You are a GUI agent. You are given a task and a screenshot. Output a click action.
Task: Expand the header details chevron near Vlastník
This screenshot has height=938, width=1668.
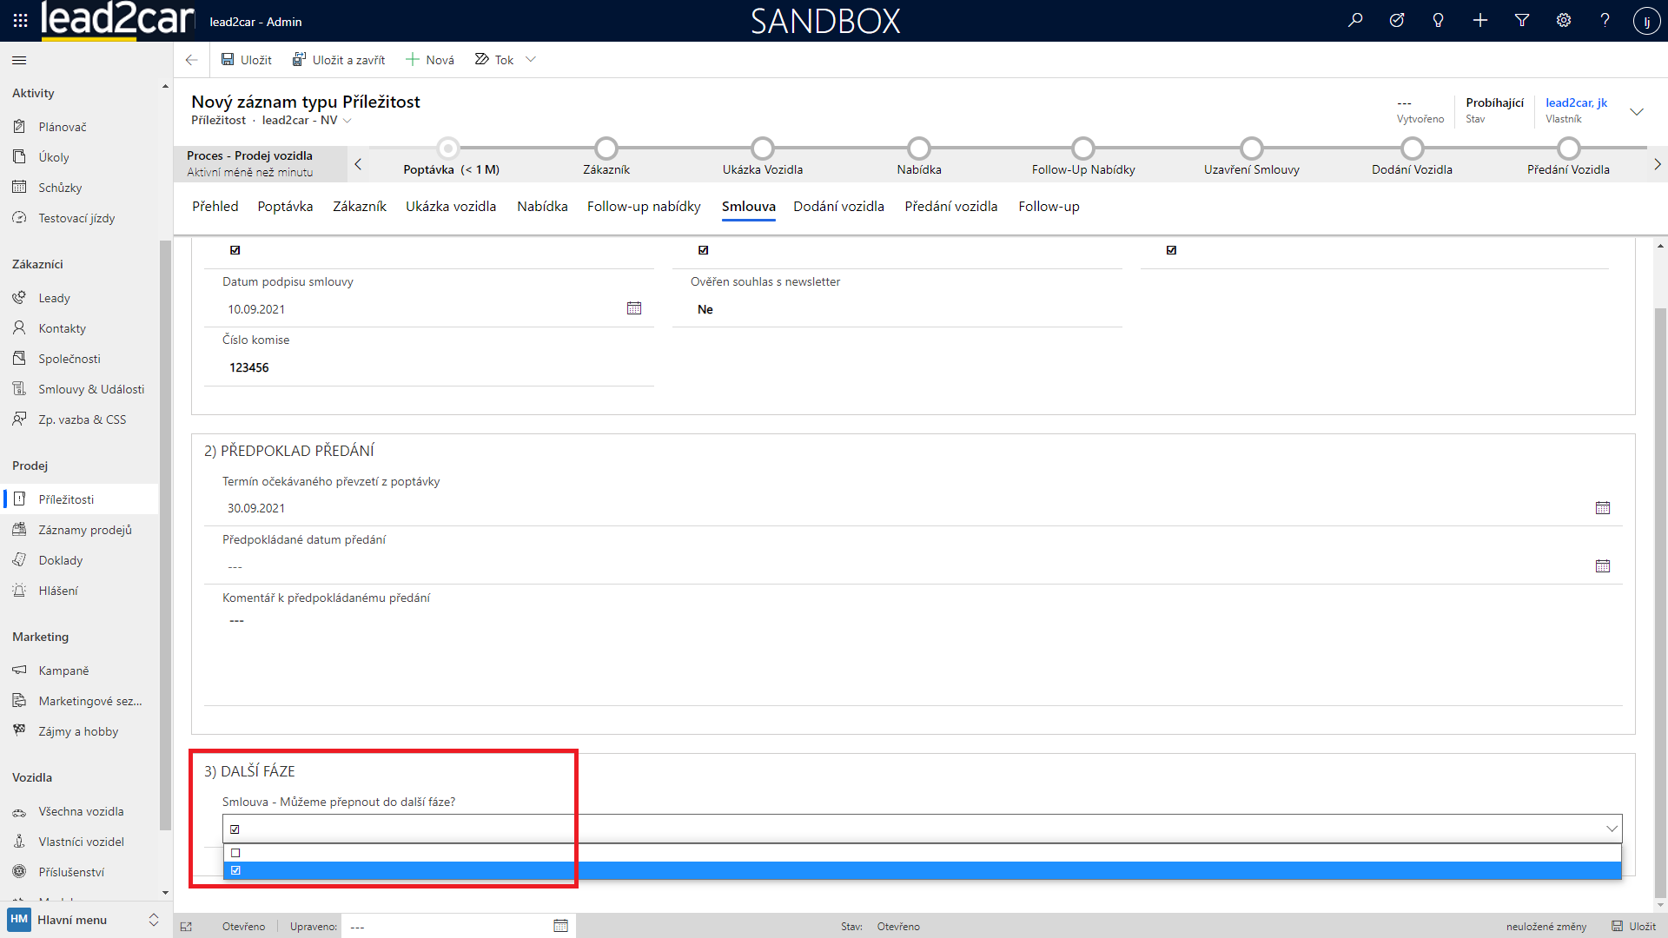[x=1637, y=111]
